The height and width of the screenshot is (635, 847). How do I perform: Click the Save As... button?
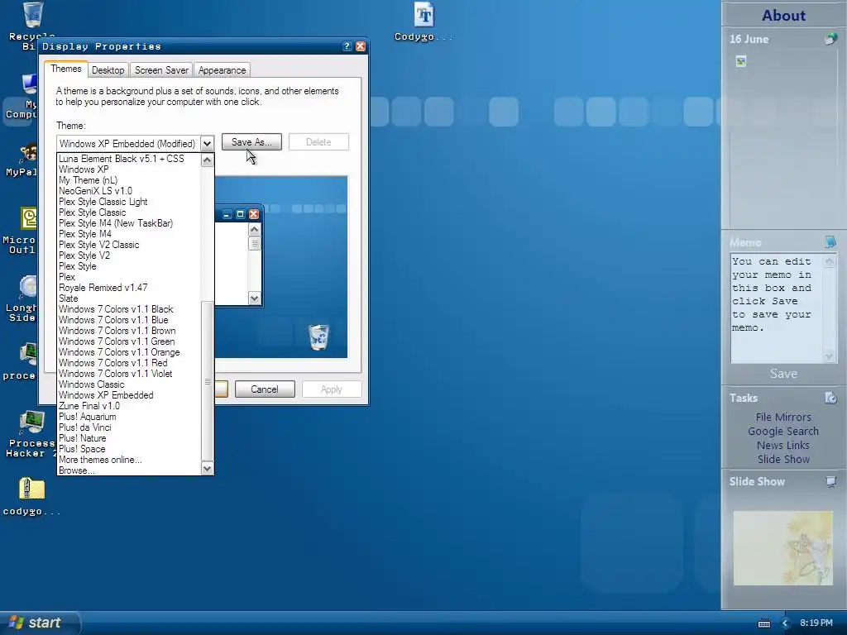pyautogui.click(x=251, y=142)
